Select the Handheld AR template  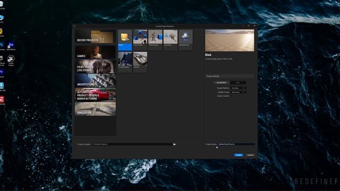coord(185,40)
